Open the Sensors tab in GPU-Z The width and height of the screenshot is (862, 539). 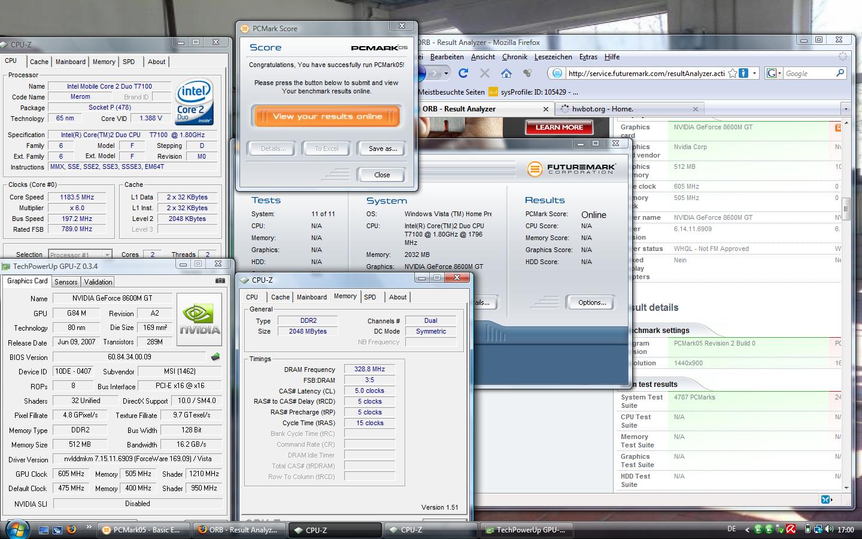pyautogui.click(x=66, y=281)
